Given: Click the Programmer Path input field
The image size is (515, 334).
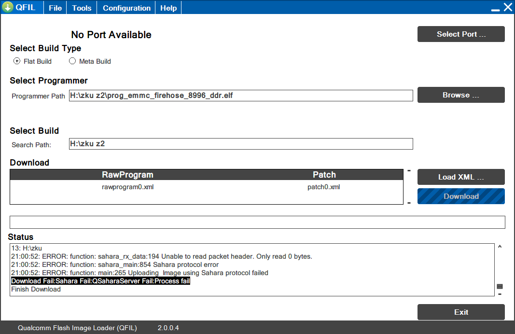Looking at the screenshot, I should [x=241, y=96].
